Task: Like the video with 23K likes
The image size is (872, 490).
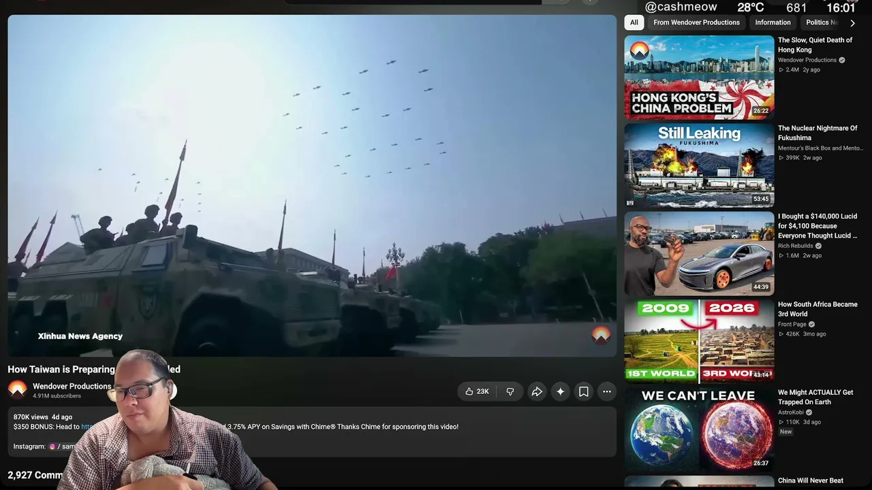Action: pos(477,391)
